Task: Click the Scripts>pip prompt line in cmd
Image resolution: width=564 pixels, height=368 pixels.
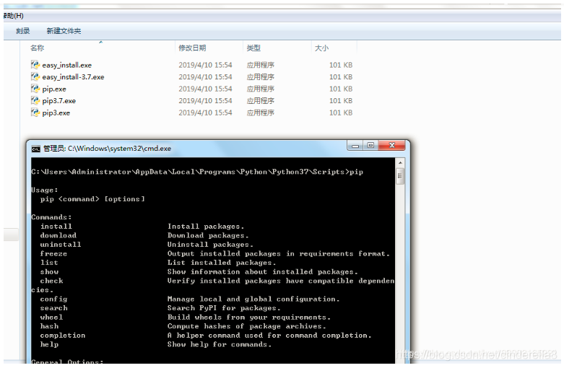Action: [197, 172]
